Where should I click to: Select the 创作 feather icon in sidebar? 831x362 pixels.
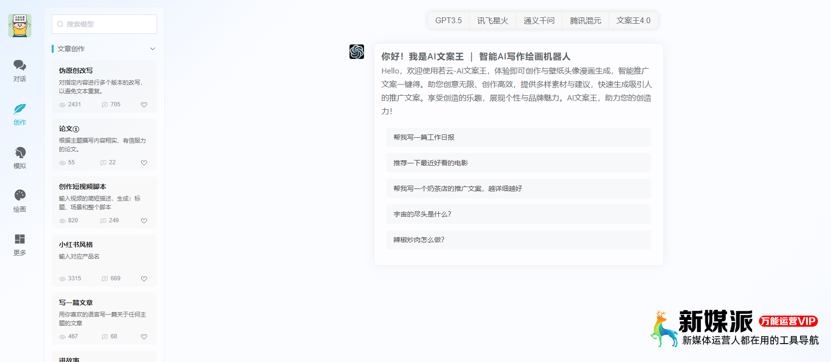(20, 109)
